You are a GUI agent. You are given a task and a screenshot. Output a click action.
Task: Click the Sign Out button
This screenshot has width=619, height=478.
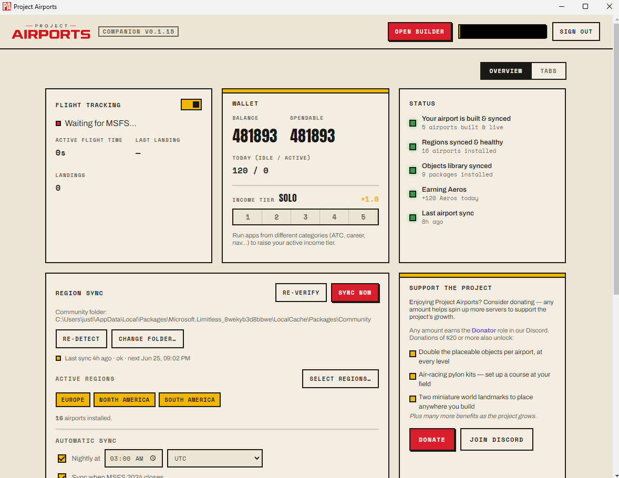point(576,32)
